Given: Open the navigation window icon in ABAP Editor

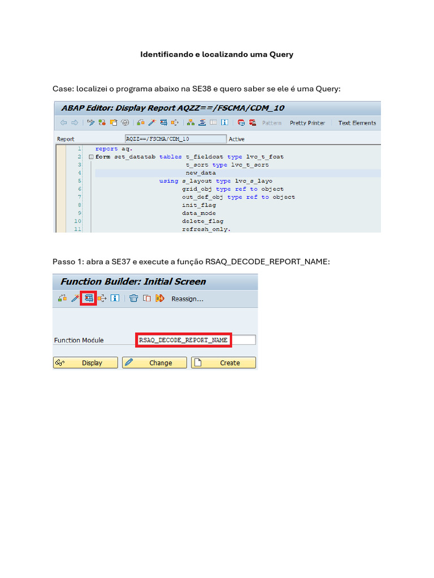Looking at the screenshot, I should (x=202, y=122).
